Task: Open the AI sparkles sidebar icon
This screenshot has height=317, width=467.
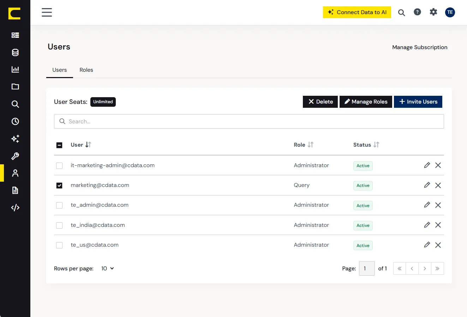Action: pyautogui.click(x=15, y=139)
